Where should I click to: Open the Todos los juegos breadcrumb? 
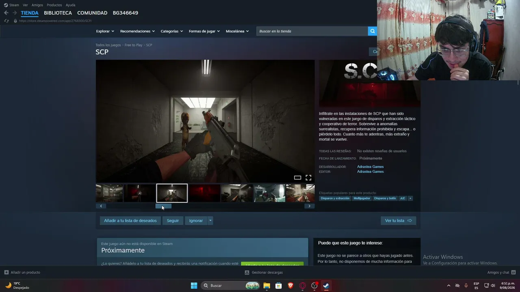[x=108, y=45]
